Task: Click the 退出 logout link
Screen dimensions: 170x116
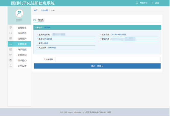Action: (x=157, y=3)
